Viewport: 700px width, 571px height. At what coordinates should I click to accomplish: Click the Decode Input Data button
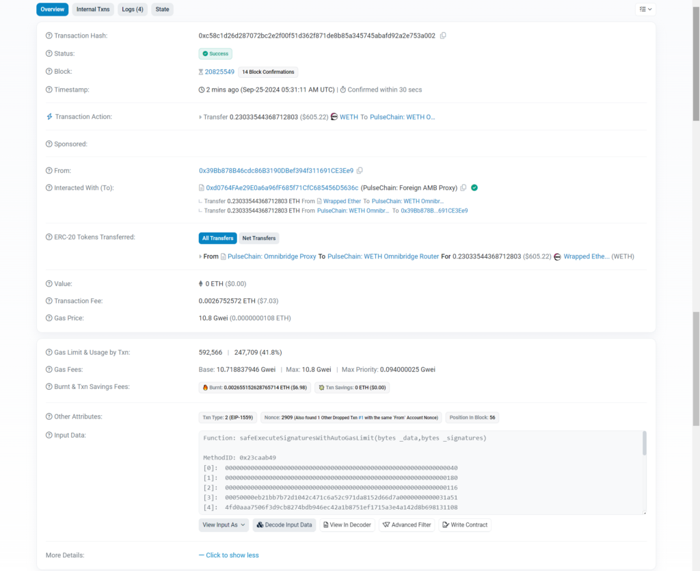pos(284,525)
